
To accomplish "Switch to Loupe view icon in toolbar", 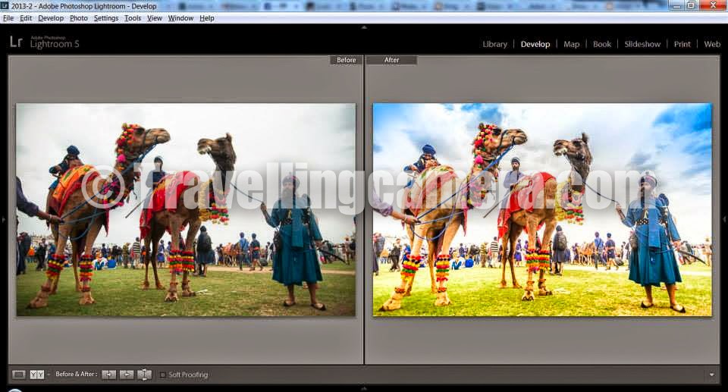I will pos(18,375).
